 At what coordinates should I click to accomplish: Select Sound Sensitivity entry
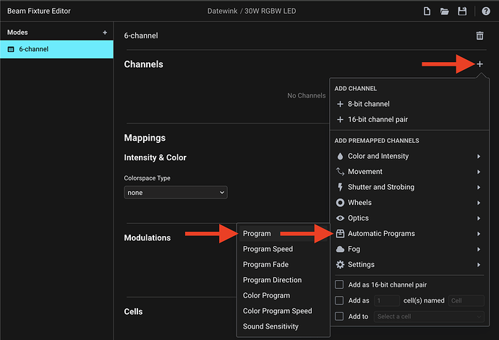coord(283,326)
